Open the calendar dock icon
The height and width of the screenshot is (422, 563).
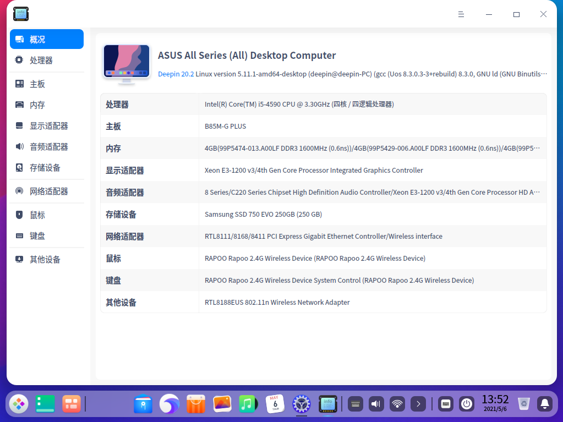[x=275, y=404]
